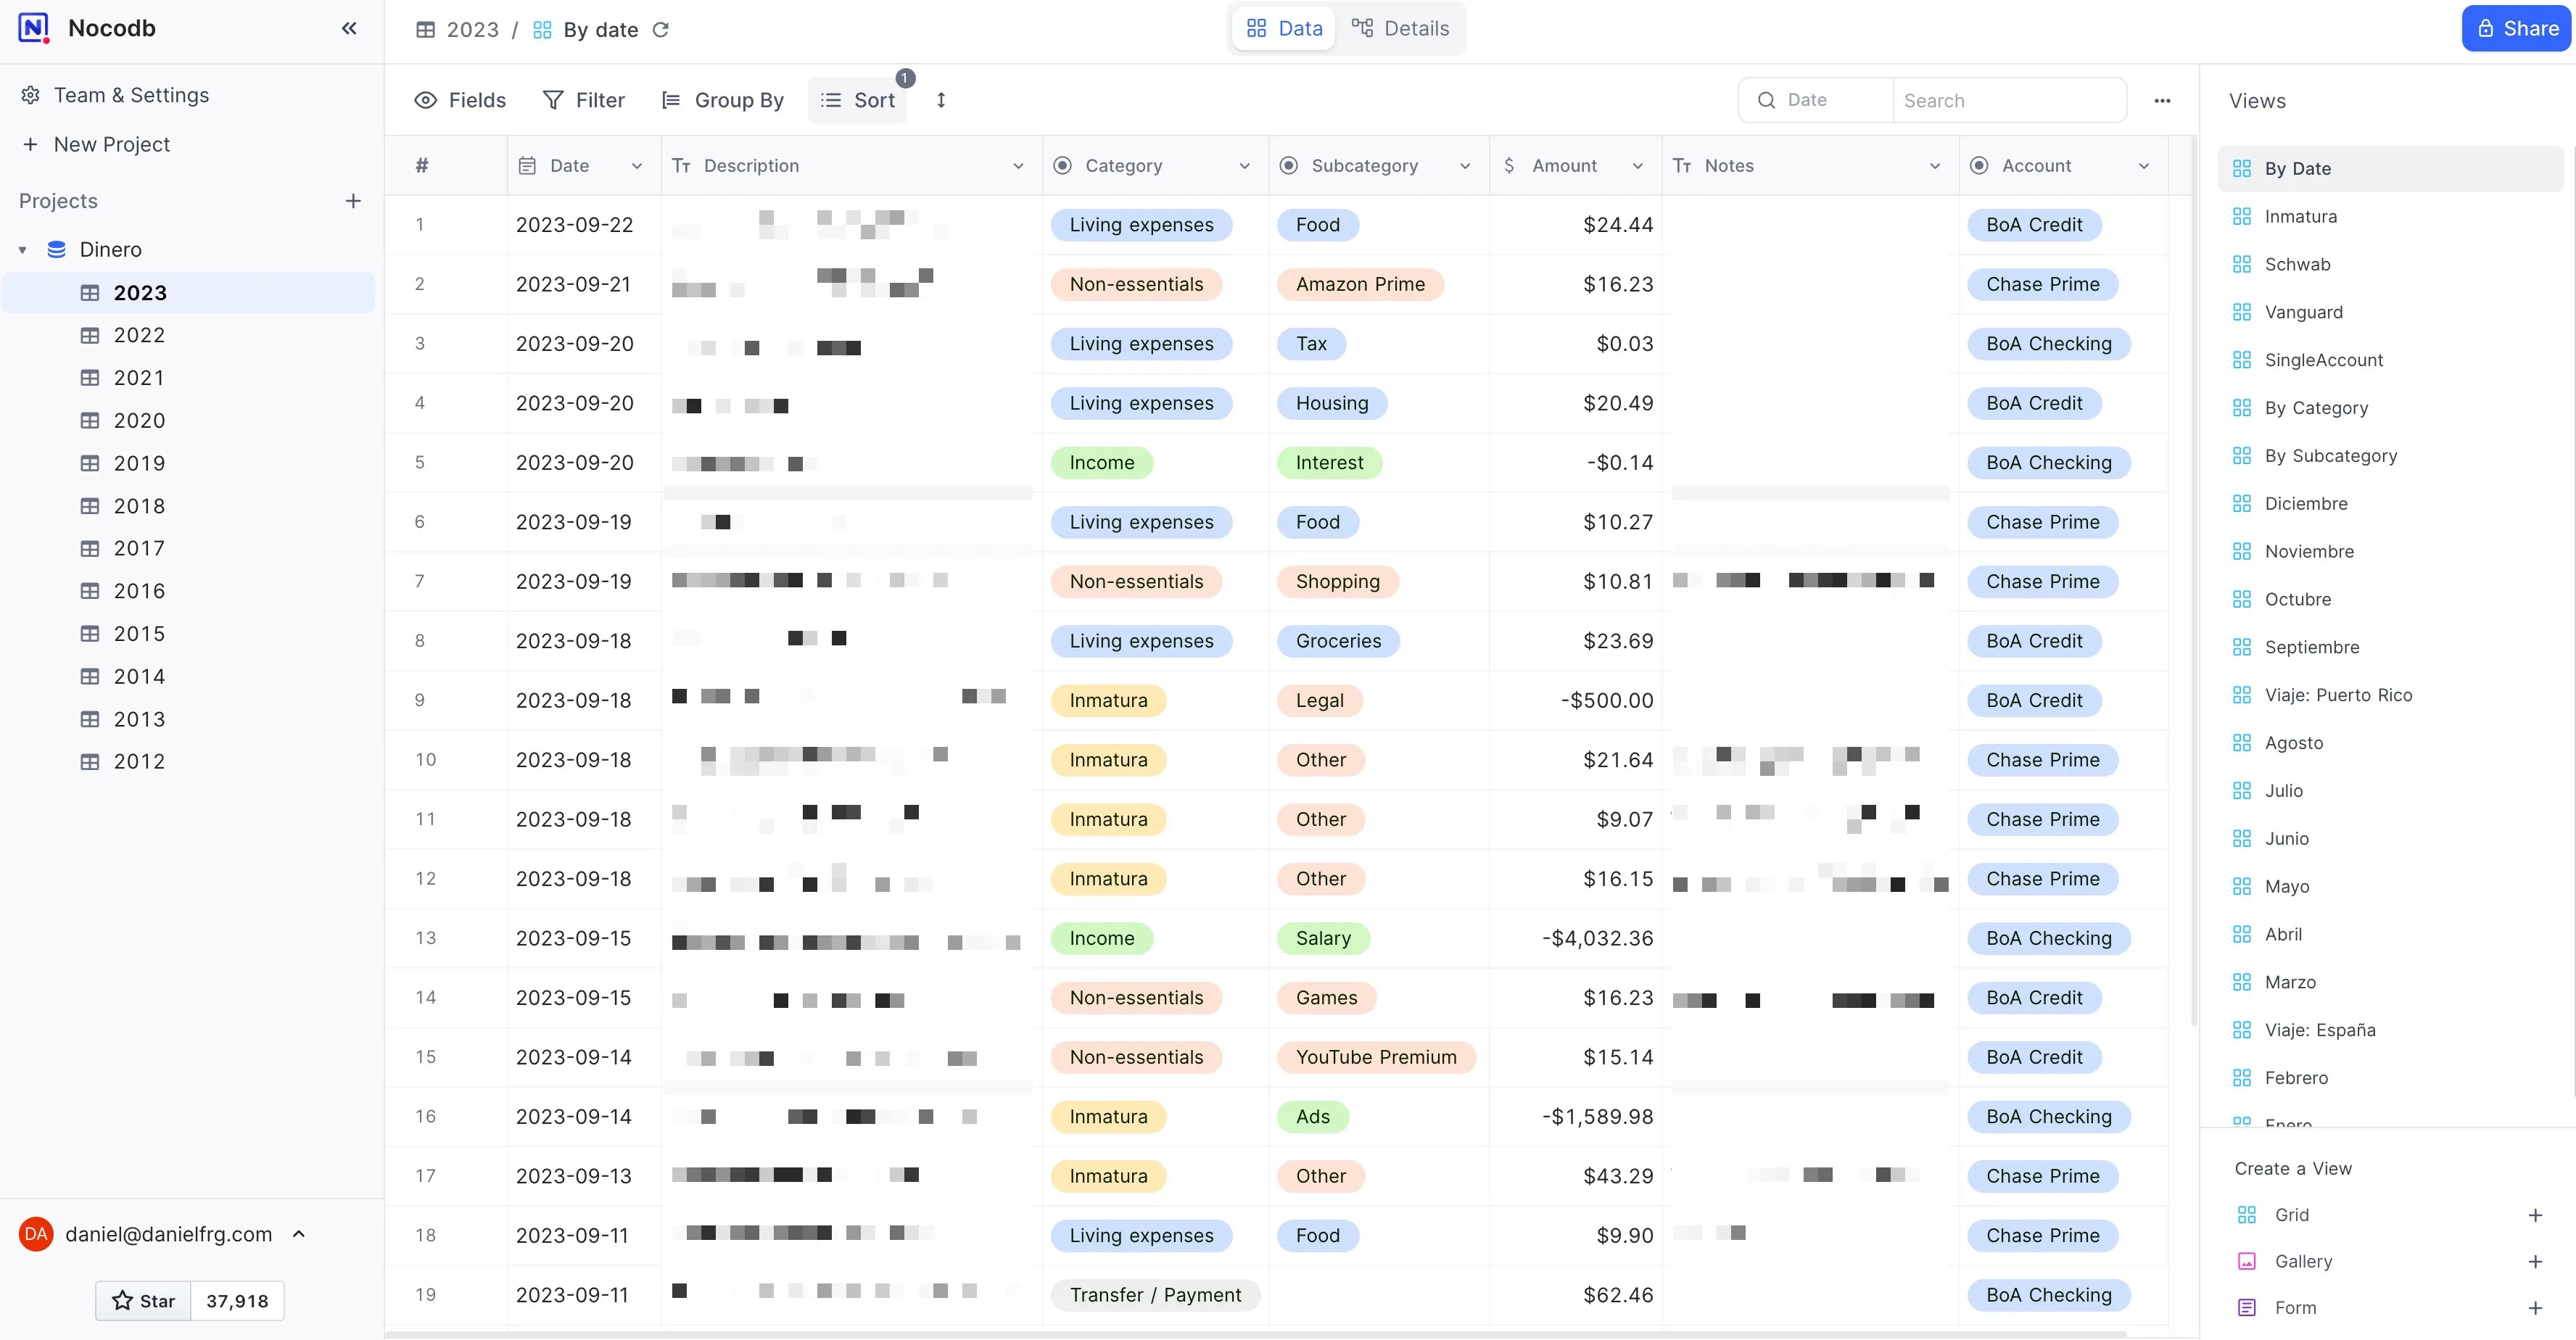The height and width of the screenshot is (1340, 2576).
Task: Collapse the Dinero project tree
Action: [x=23, y=250]
